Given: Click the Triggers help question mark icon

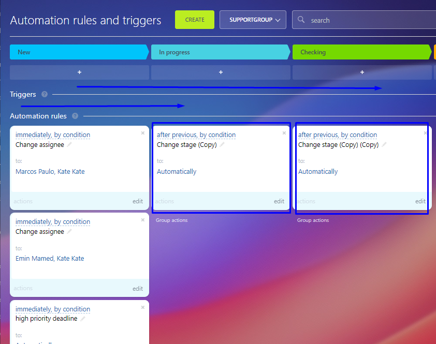Looking at the screenshot, I should click(x=45, y=94).
